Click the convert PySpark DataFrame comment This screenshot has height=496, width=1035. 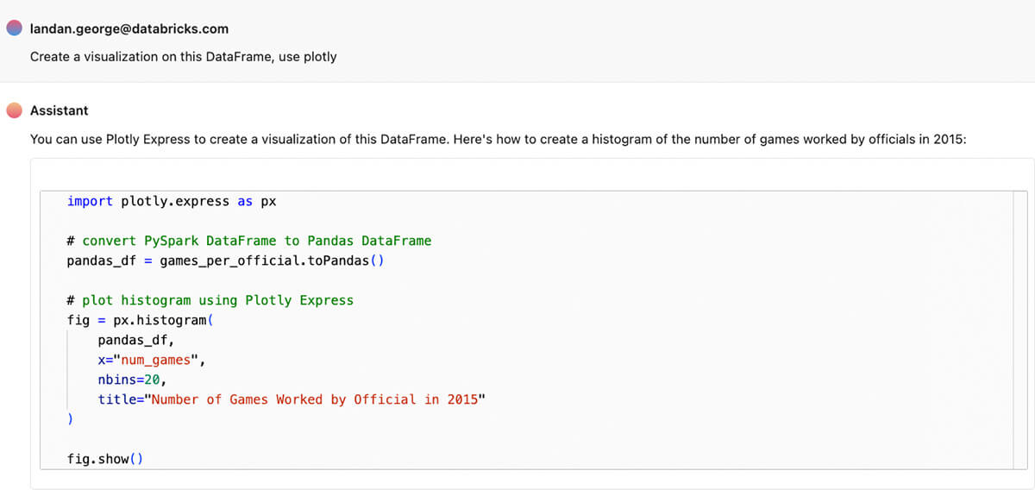tap(248, 241)
